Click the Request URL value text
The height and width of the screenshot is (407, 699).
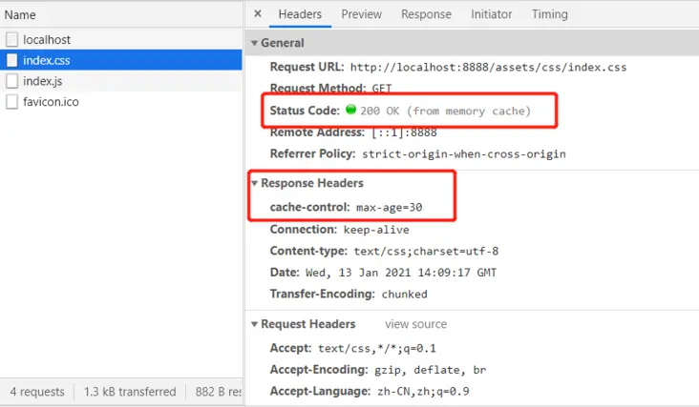[x=488, y=68]
